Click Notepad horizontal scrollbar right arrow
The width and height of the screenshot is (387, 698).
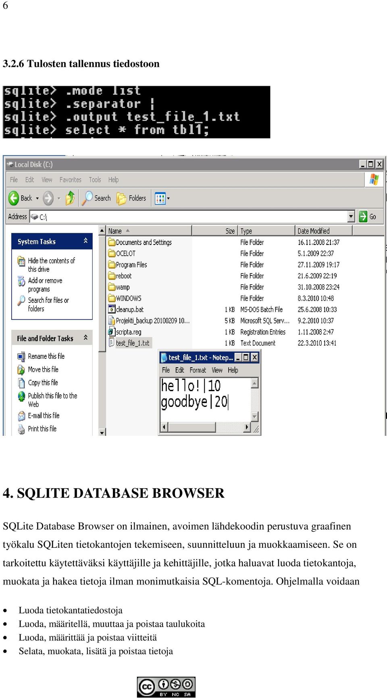tap(247, 427)
